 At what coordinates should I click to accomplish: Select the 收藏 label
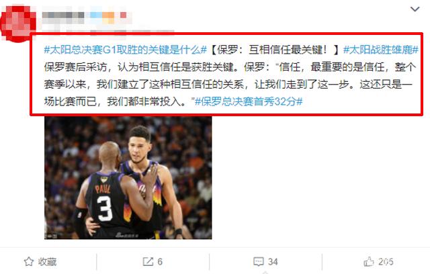[47, 262]
